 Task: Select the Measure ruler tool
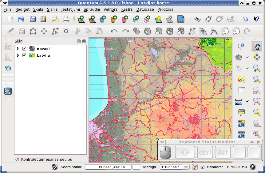pyautogui.click(x=239, y=102)
